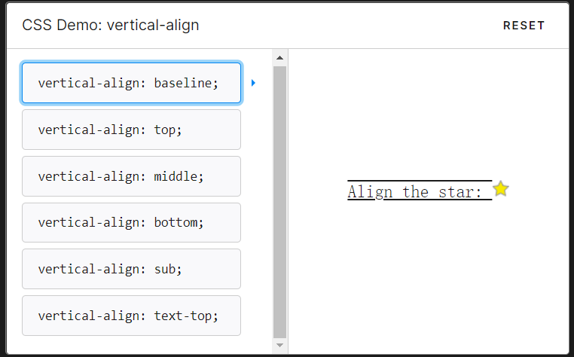Click the blue arrow beside baseline choice

click(253, 83)
